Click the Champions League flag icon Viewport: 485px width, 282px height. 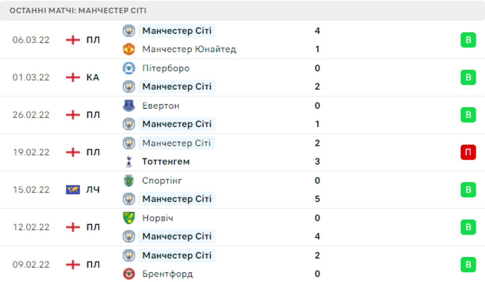point(73,190)
